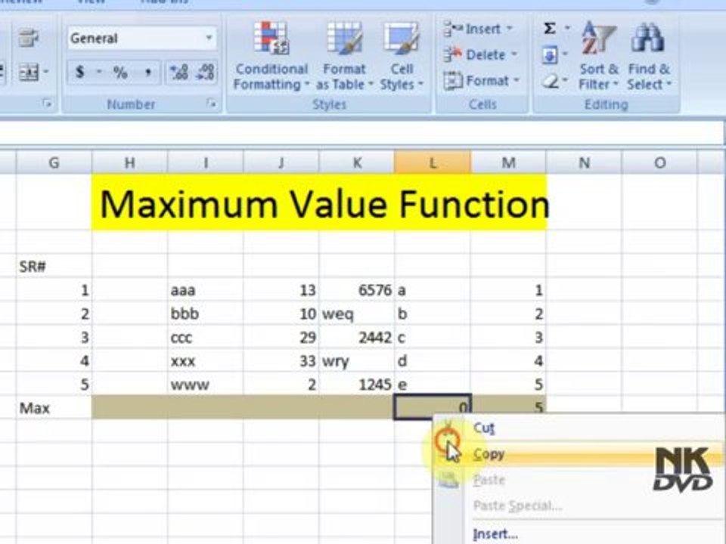Image resolution: width=726 pixels, height=544 pixels.
Task: Click the Insert cells icon
Action: [x=452, y=29]
